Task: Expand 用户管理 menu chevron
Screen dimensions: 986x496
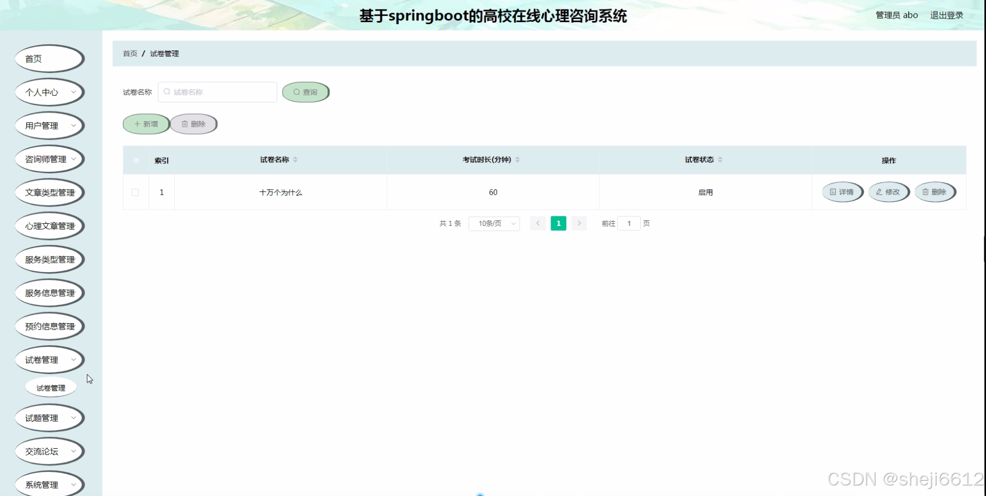Action: click(74, 126)
